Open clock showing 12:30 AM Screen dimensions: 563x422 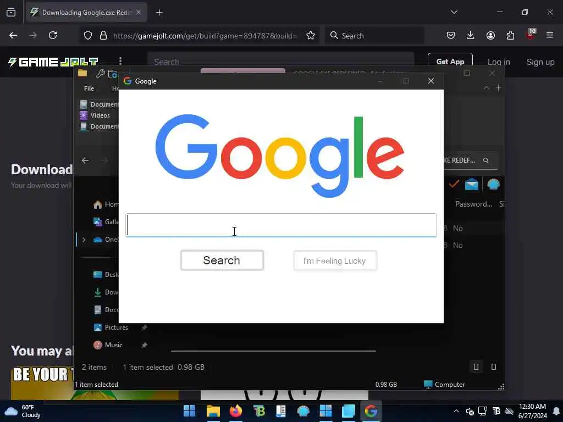click(532, 411)
